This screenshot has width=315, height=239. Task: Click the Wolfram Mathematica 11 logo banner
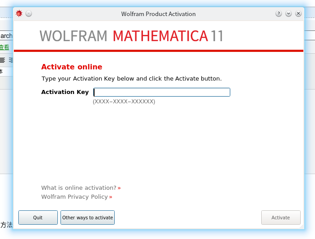[131, 36]
